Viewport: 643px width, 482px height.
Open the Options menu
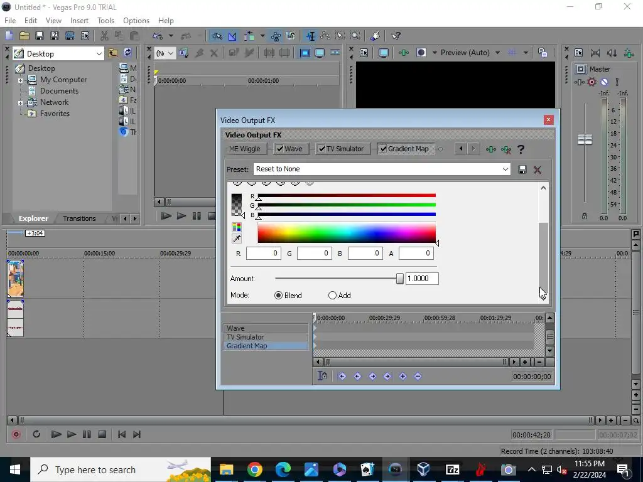click(x=136, y=21)
